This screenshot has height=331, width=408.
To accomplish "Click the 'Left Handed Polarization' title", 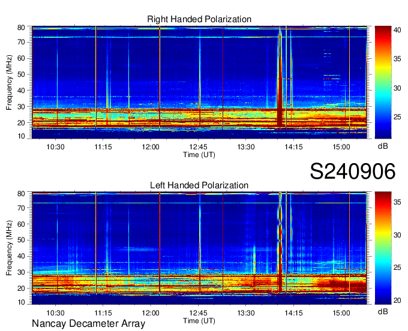I will pos(199,185).
